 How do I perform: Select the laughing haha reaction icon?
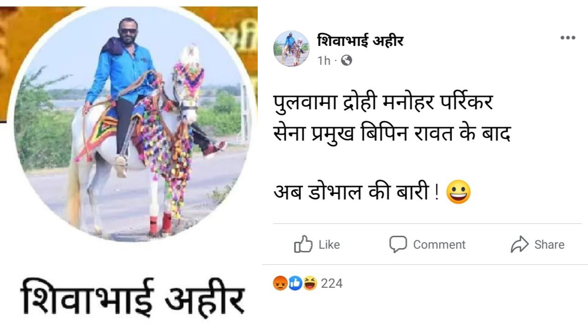pyautogui.click(x=310, y=283)
